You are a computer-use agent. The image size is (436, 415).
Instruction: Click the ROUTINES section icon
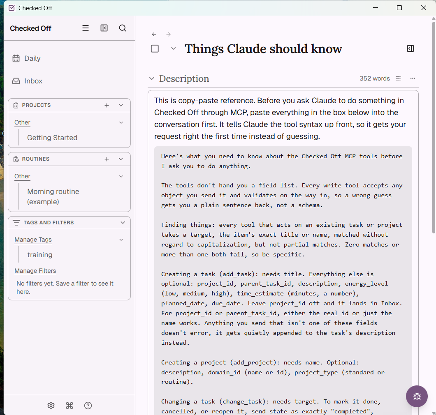(x=16, y=159)
